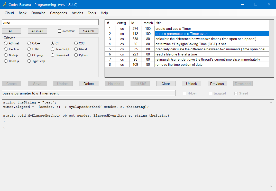Viewport: 276px width, 191px height.
Task: Click the All in All button
Action: click(x=37, y=31)
